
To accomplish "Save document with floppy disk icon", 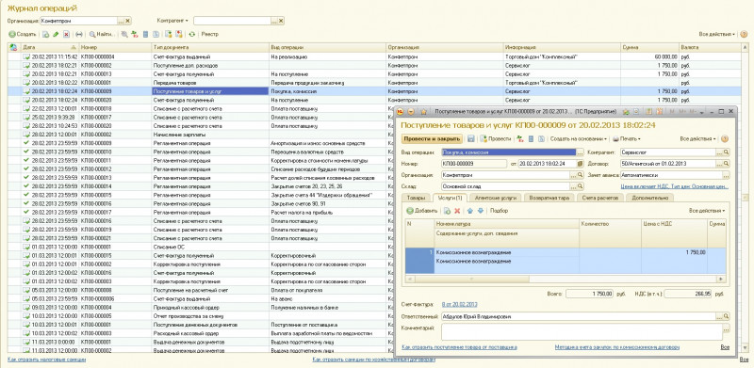I will point(471,139).
